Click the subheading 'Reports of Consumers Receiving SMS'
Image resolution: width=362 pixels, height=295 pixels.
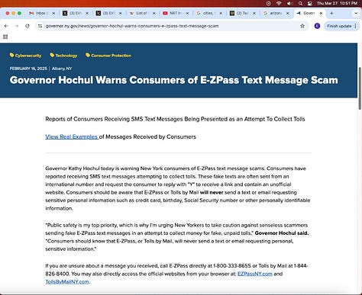pyautogui.click(x=175, y=119)
